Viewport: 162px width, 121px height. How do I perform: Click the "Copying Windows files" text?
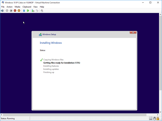pos(53,60)
